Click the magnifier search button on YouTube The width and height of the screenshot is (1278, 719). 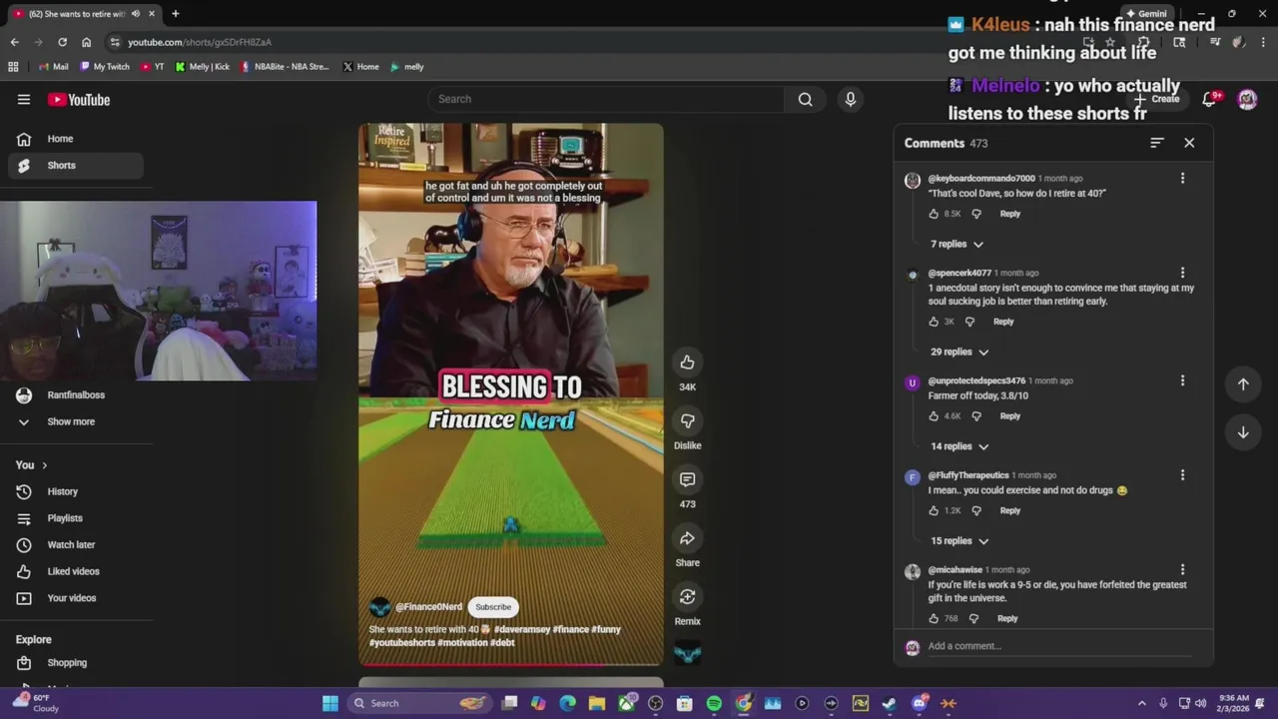[805, 99]
